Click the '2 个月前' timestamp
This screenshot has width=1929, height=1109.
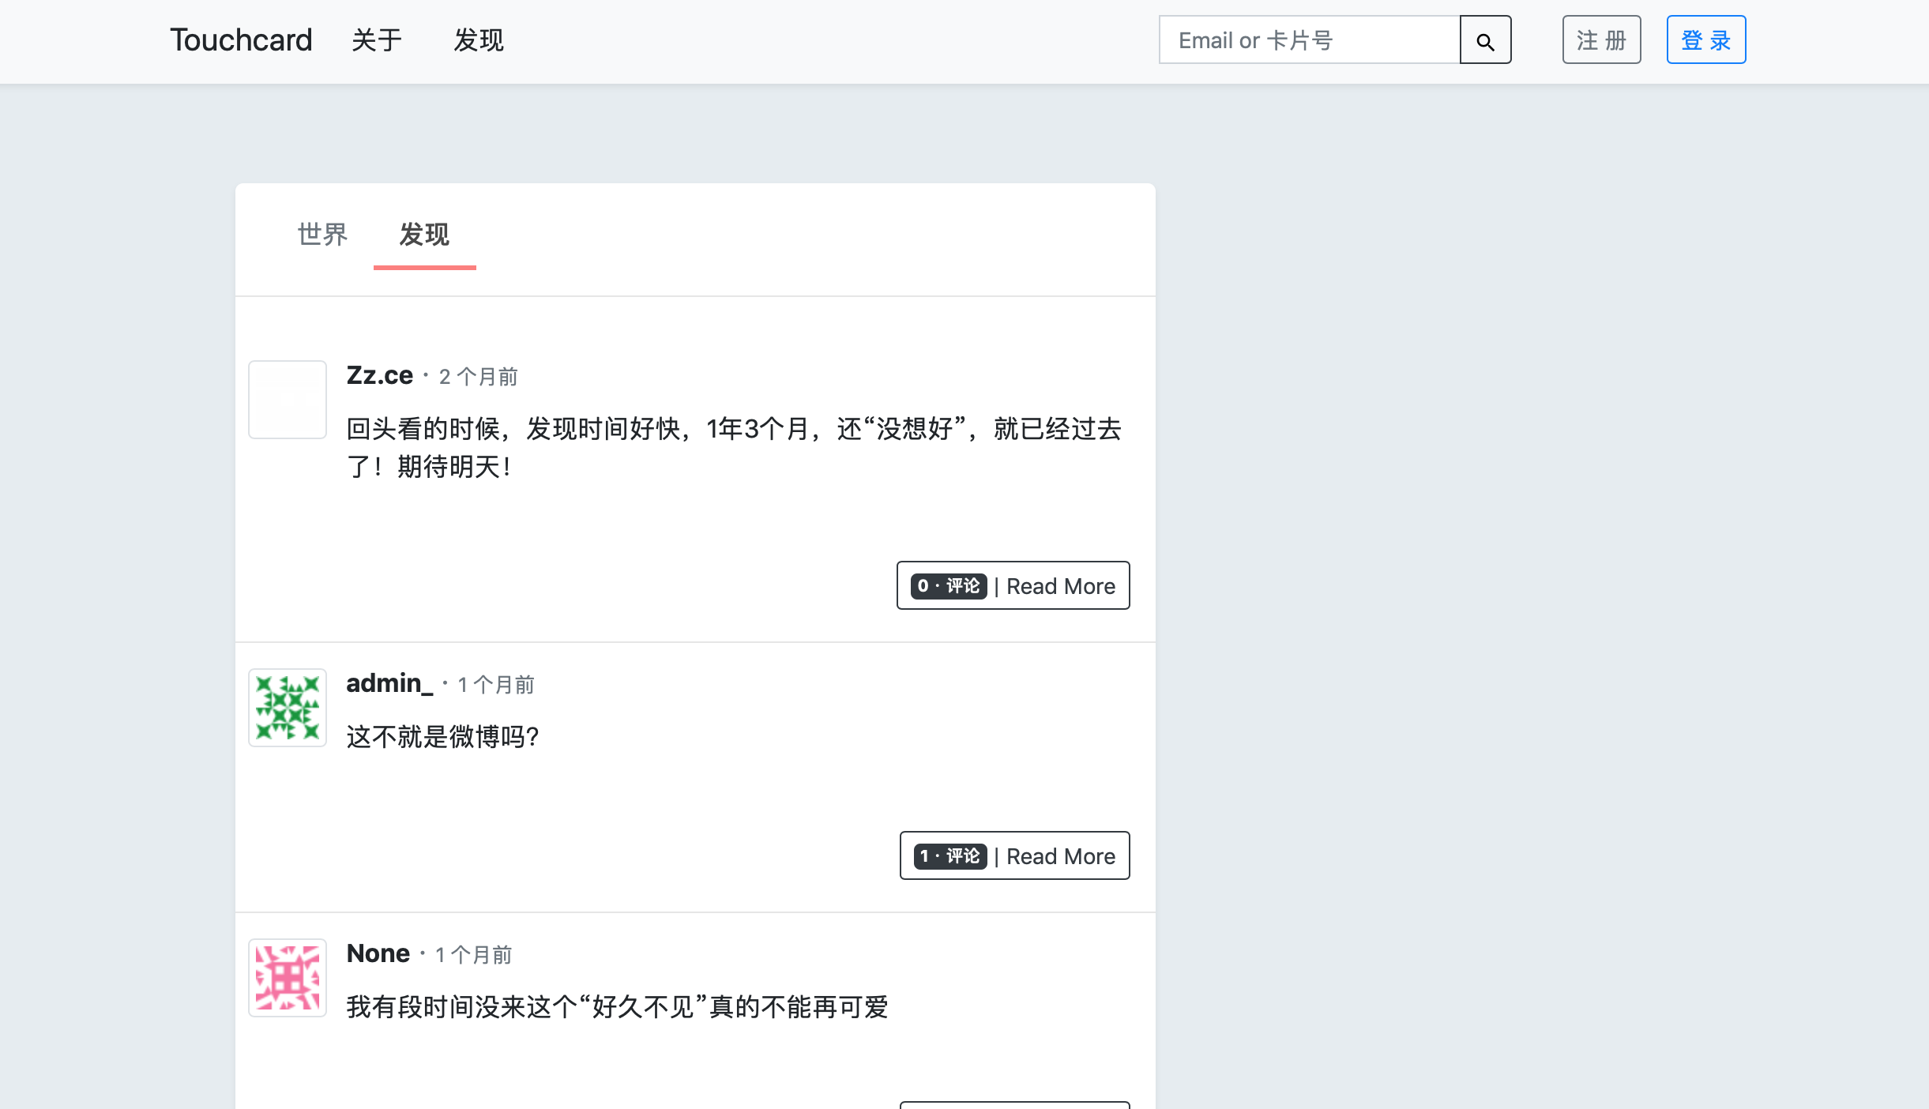(479, 377)
